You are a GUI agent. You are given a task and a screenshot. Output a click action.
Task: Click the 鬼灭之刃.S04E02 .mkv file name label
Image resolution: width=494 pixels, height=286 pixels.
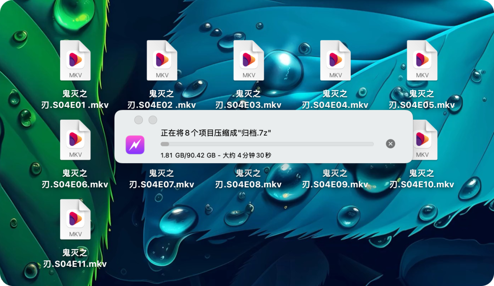162,99
